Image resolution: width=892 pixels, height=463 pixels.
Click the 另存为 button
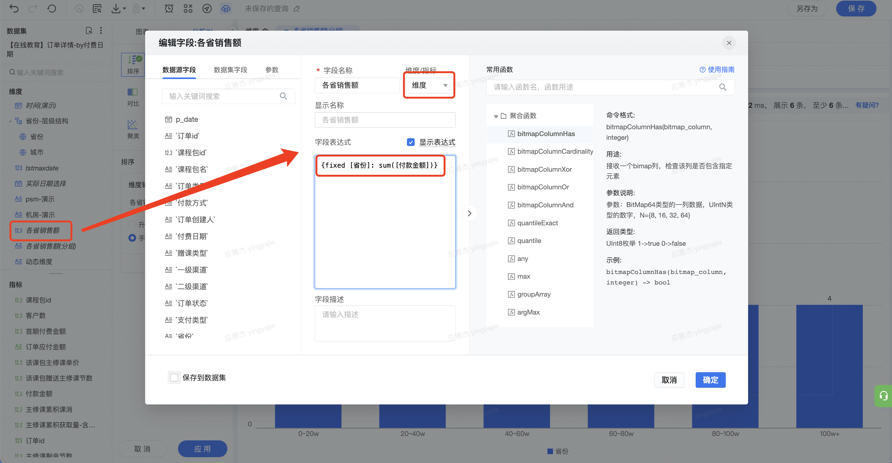click(x=807, y=9)
